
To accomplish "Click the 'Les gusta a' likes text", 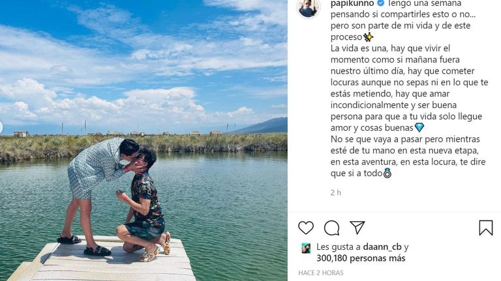I will pyautogui.click(x=339, y=247).
